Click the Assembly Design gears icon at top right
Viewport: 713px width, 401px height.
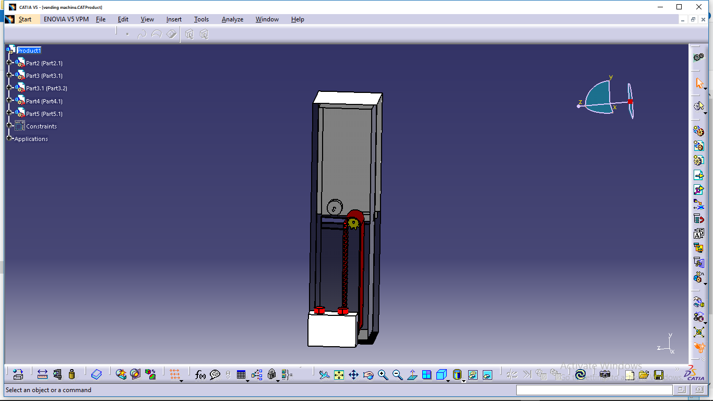tap(698, 57)
